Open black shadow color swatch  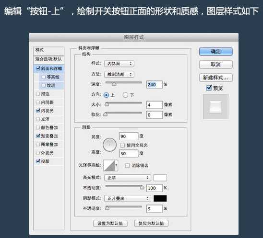pos(160,199)
